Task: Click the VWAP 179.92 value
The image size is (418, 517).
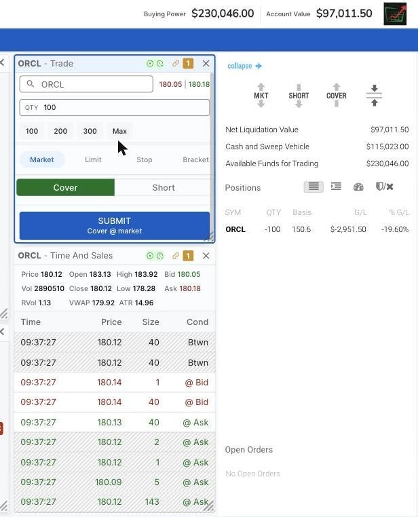Action: [103, 303]
